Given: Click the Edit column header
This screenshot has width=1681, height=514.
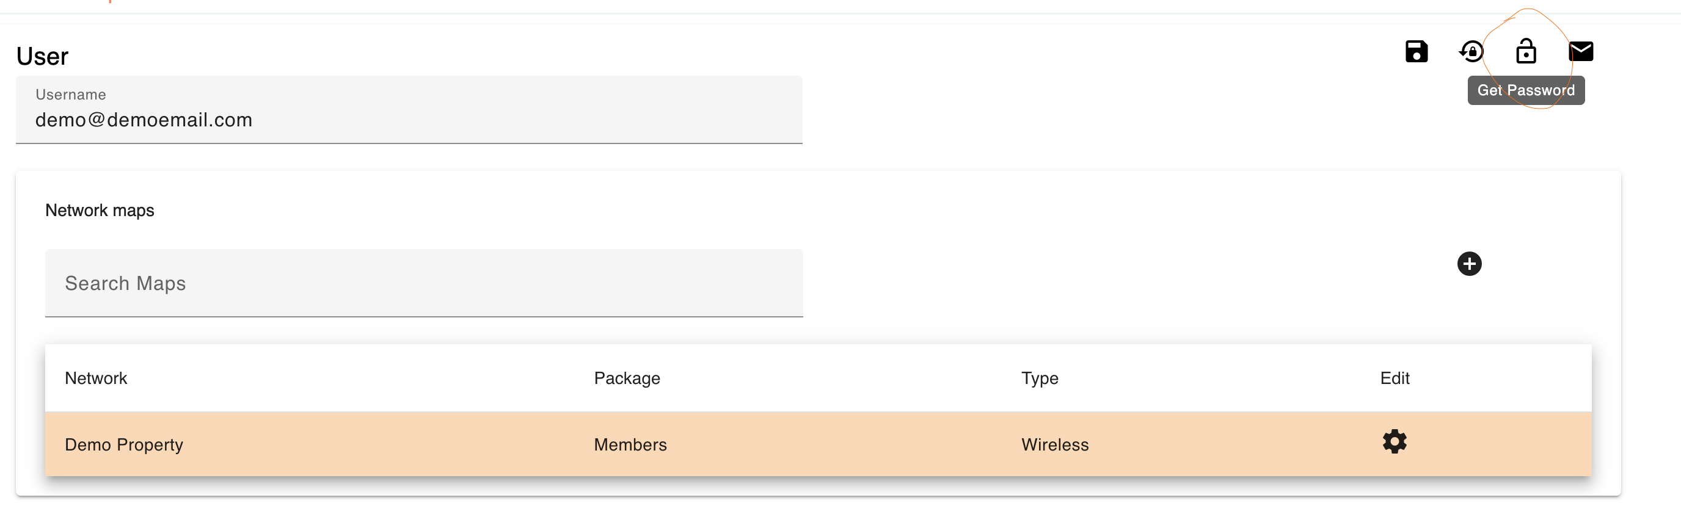Looking at the screenshot, I should pyautogui.click(x=1395, y=378).
